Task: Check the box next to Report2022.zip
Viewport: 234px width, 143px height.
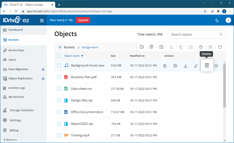Action: pos(59,124)
